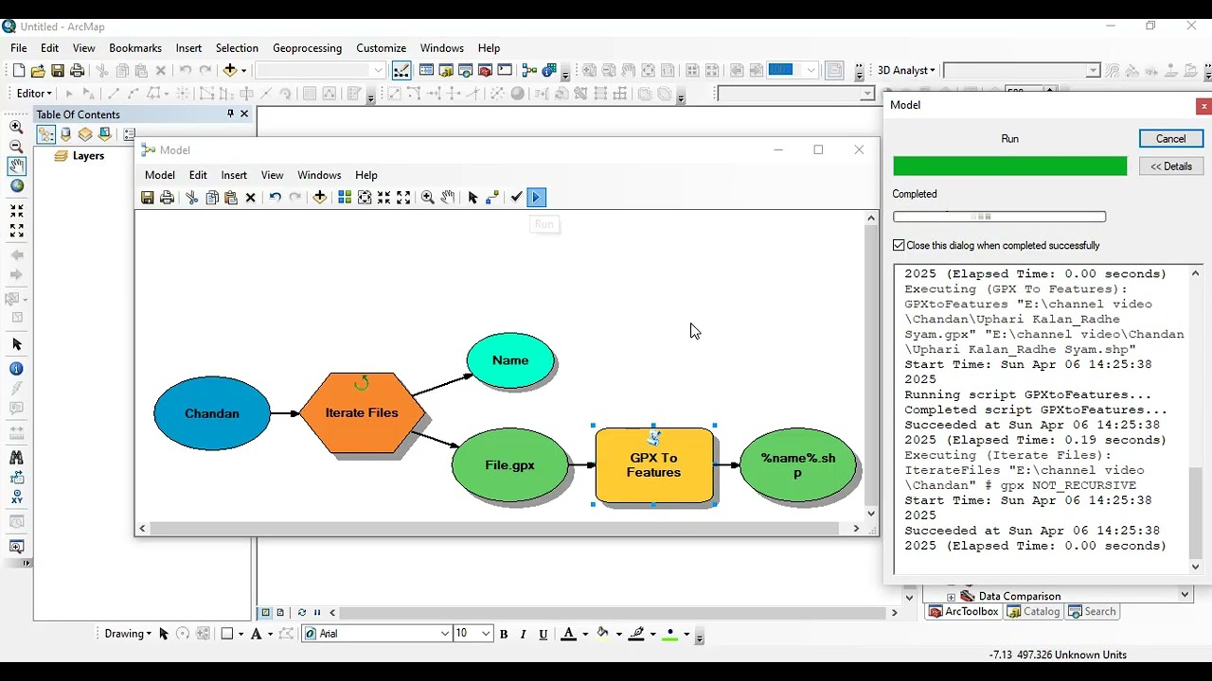Open ModelBuilder window icon in ArcMap toolbar

click(x=529, y=70)
